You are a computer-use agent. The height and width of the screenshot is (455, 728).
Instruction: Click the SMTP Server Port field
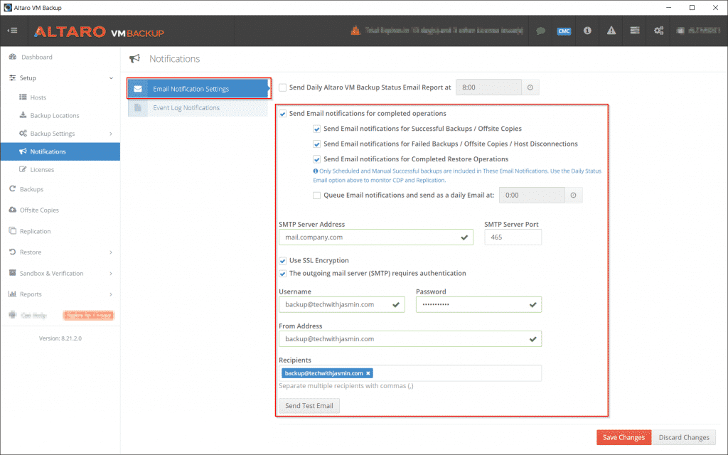click(513, 237)
